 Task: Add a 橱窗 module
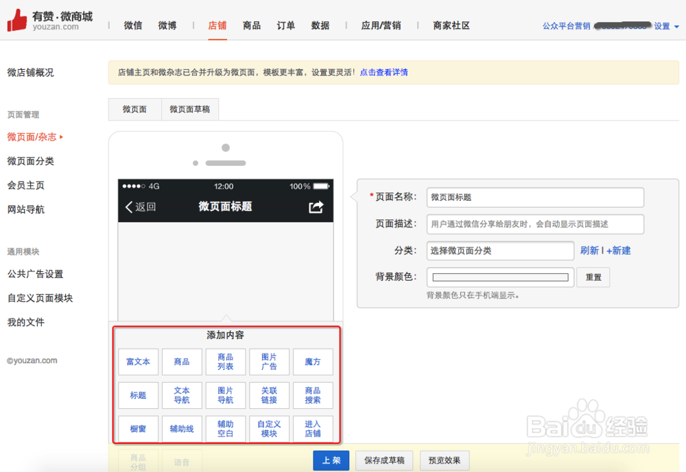tap(139, 429)
